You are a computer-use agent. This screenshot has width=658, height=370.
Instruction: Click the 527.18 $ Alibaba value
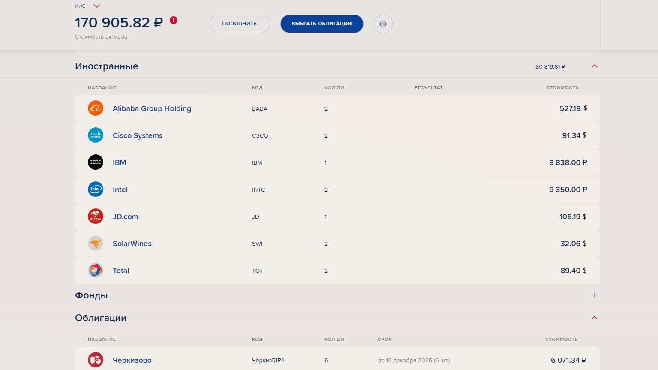(573, 108)
